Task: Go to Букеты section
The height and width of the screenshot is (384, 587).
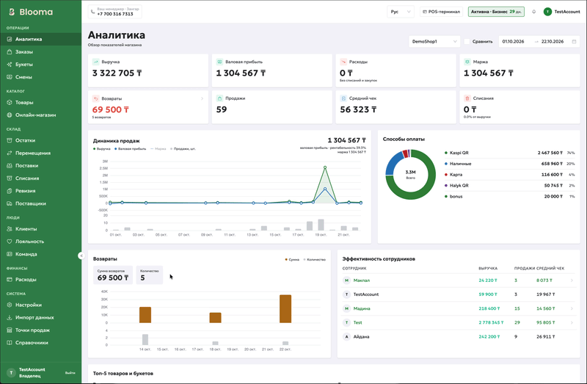Action: click(40, 65)
